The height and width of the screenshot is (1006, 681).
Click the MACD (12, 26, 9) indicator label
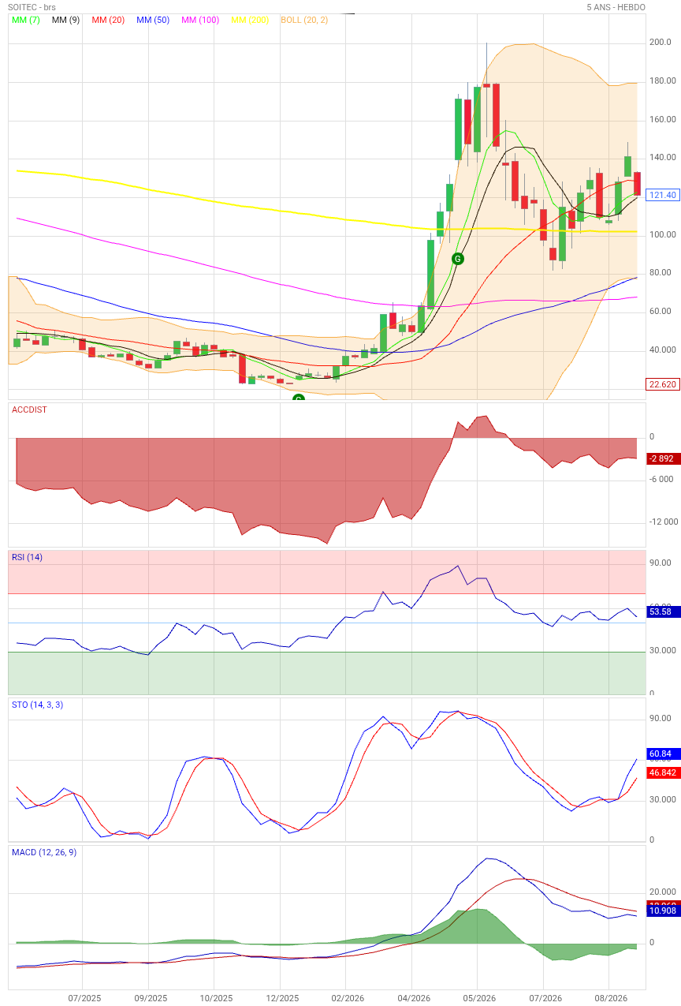click(43, 852)
